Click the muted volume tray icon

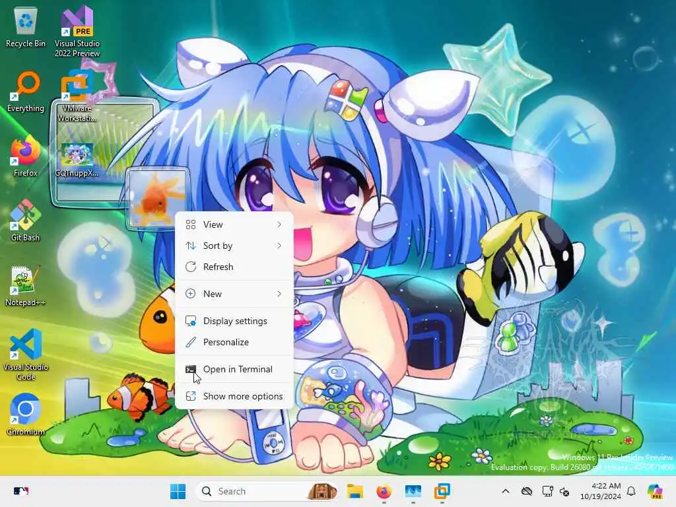click(x=564, y=491)
